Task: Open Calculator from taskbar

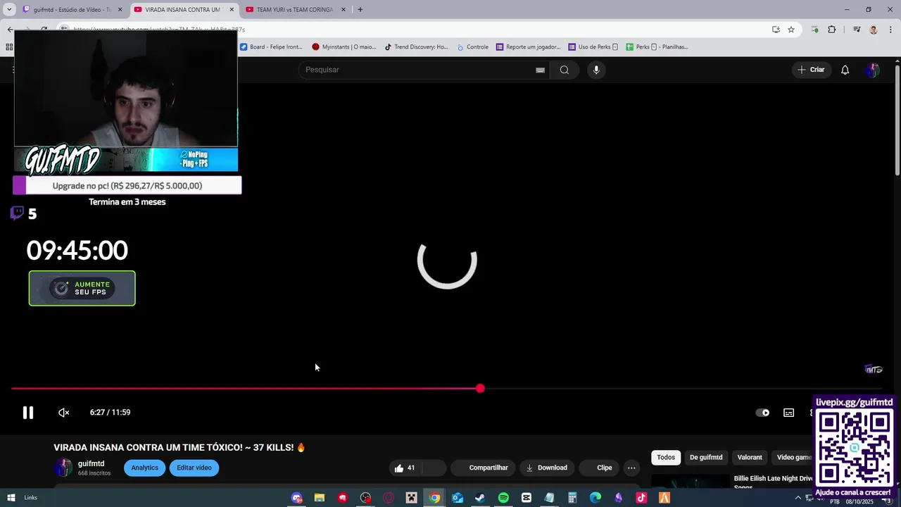Action: [x=572, y=498]
